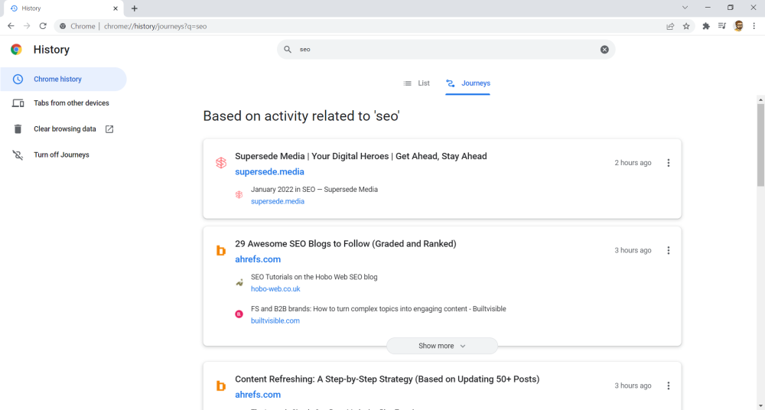Viewport: 765px width, 410px height.
Task: Click '3 hours ago' on Content Refreshing card
Action: [x=633, y=386]
